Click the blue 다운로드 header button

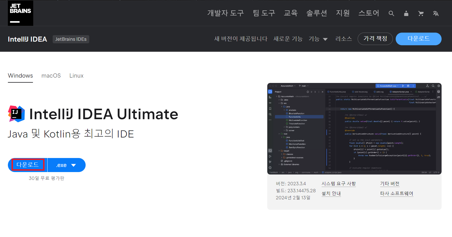point(418,39)
